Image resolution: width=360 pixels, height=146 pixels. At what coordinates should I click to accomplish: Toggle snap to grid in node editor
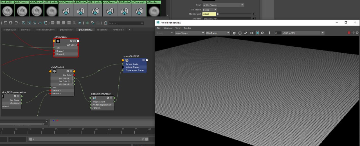93,23
